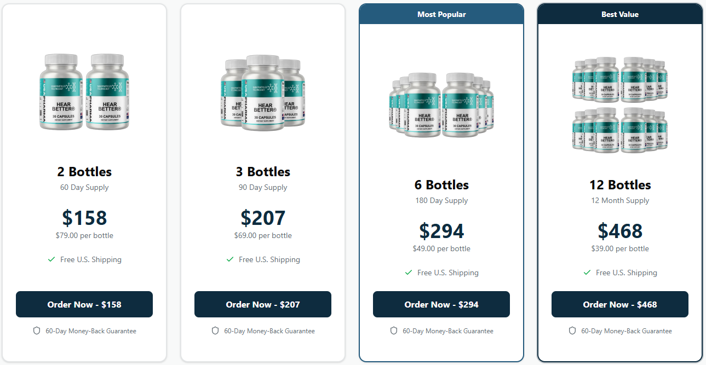This screenshot has height=365, width=706.
Task: Click the green checkmark beside 12 Bottles shipping
Action: [x=587, y=272]
